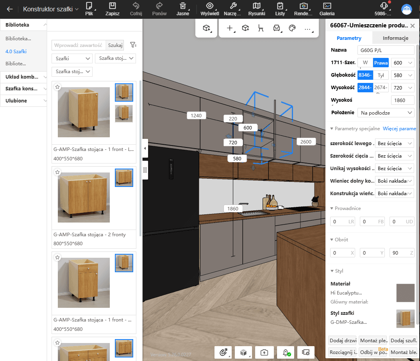This screenshot has width=420, height=361.
Task: Toggle the 2844- height reference
Action: [365, 88]
